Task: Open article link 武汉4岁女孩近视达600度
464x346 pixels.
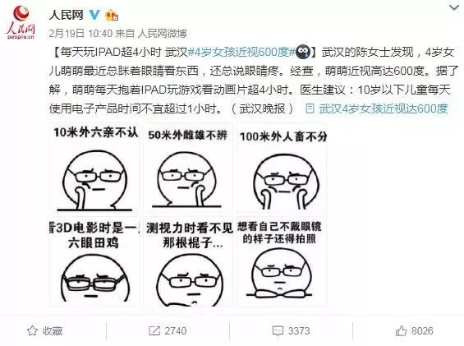Action: coord(384,108)
